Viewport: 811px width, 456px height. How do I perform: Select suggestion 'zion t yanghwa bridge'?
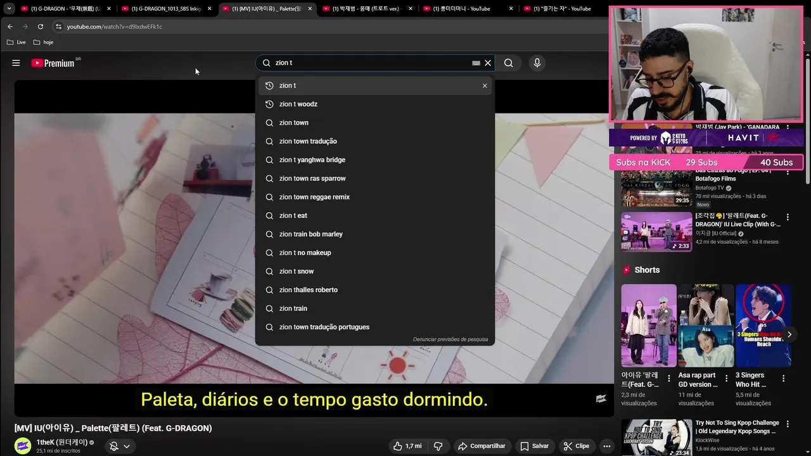point(375,160)
